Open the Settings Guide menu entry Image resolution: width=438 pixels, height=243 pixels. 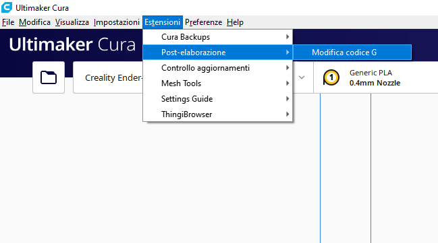[x=217, y=99]
